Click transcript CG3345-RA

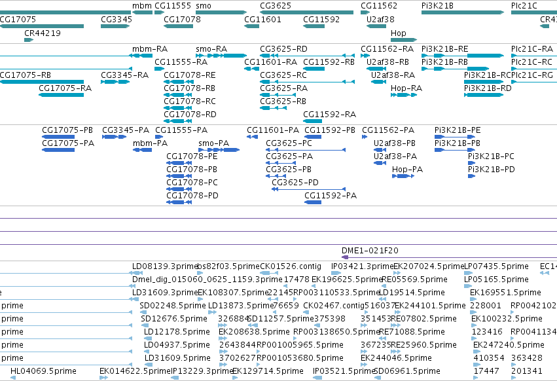click(115, 82)
